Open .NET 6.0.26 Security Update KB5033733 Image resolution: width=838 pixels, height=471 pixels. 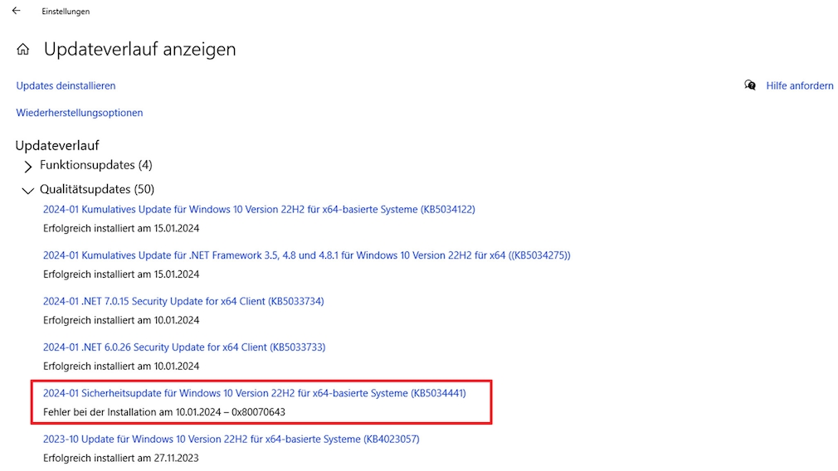click(x=183, y=347)
